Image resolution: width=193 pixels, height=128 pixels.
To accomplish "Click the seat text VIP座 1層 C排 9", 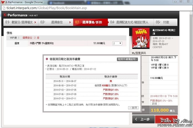I will tap(160, 68).
